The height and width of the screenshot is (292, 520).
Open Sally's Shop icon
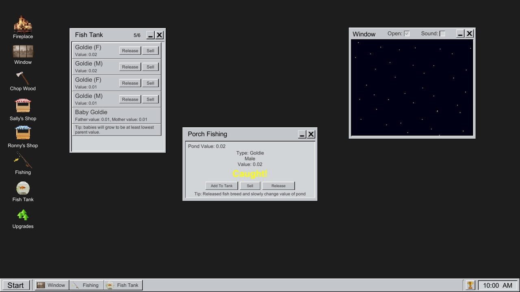click(x=23, y=105)
